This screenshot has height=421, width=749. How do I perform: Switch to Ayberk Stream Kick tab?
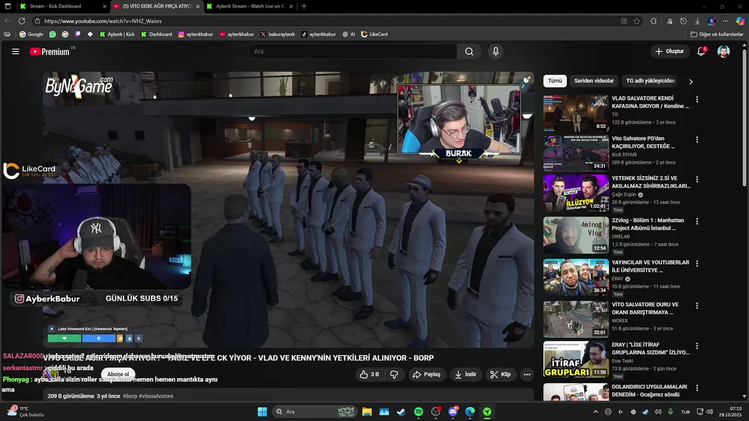pyautogui.click(x=249, y=6)
